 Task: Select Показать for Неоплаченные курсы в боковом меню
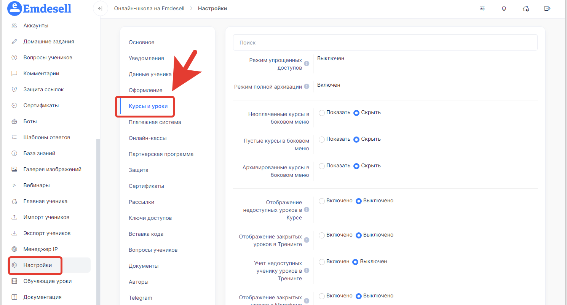(322, 113)
